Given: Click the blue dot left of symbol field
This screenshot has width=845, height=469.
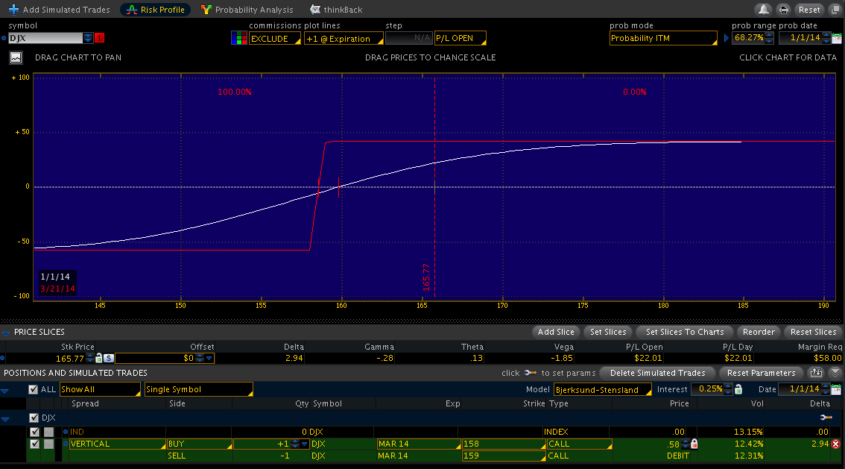Looking at the screenshot, I should (x=4, y=38).
